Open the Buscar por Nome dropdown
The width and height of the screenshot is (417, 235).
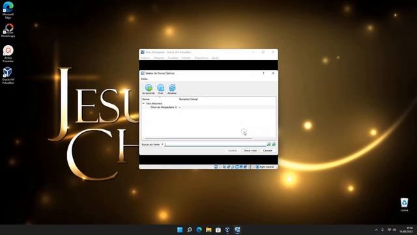pos(152,144)
